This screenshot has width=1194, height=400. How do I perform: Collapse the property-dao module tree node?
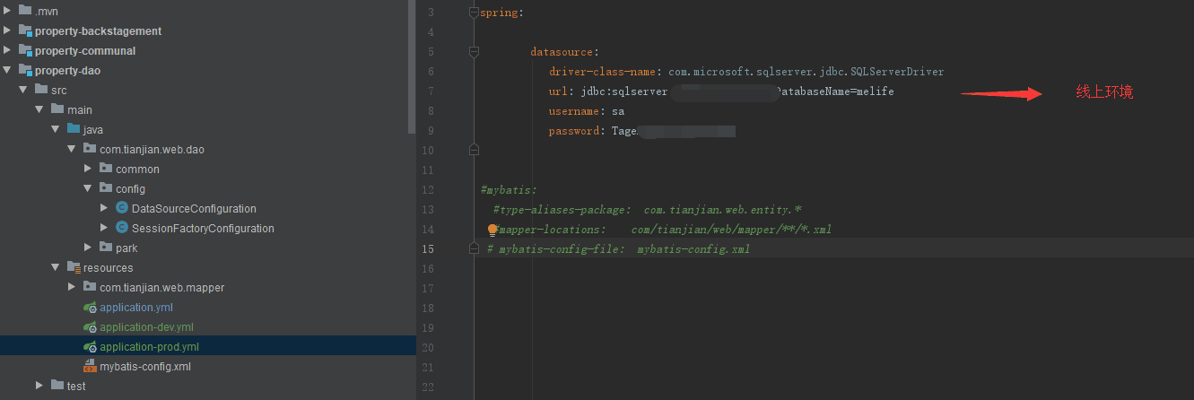8,71
